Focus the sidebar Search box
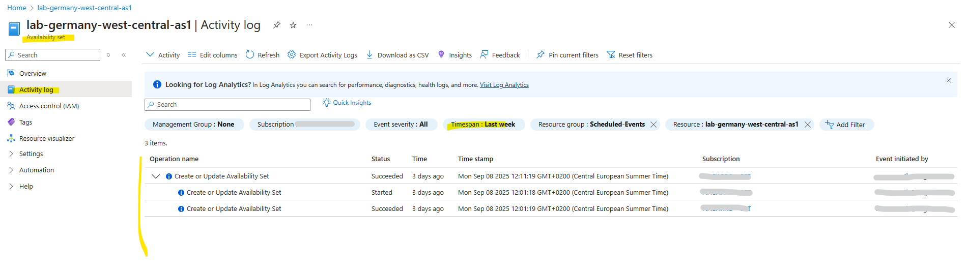This screenshot has width=967, height=273. (52, 55)
